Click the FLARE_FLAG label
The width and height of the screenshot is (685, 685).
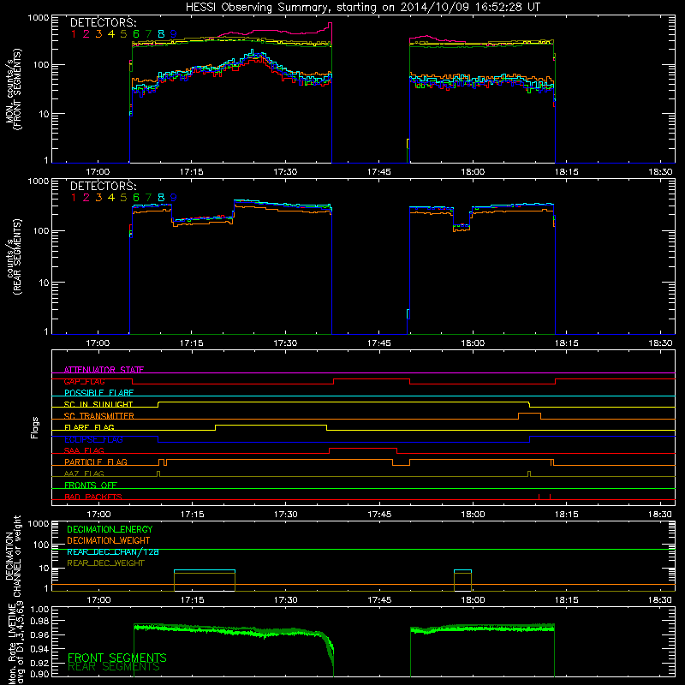(x=89, y=427)
